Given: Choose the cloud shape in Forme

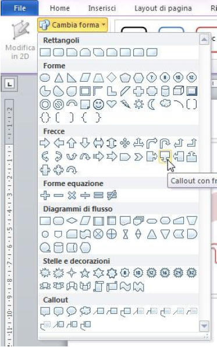Looking at the screenshot, I should click(x=165, y=104).
